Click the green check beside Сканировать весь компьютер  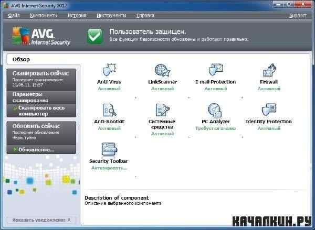(15, 108)
